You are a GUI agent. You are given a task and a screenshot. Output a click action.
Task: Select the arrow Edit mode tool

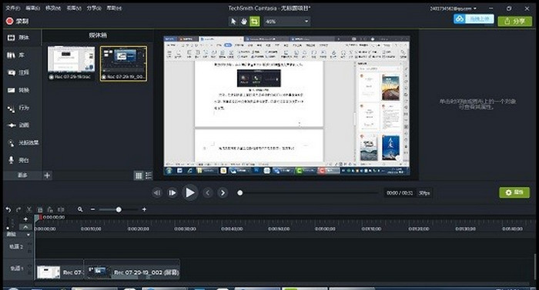(x=233, y=22)
